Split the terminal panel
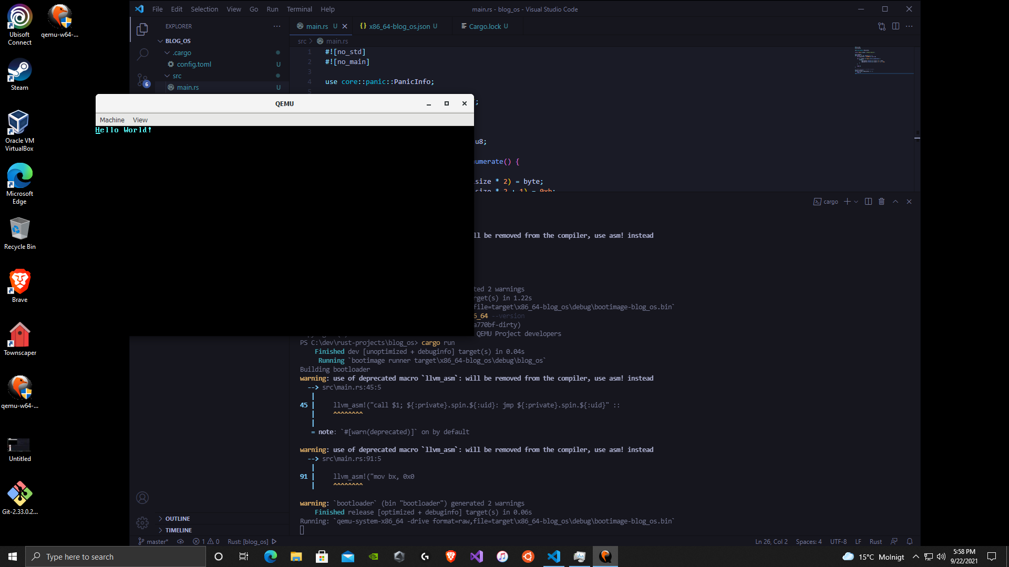The width and height of the screenshot is (1009, 567). [x=868, y=202]
